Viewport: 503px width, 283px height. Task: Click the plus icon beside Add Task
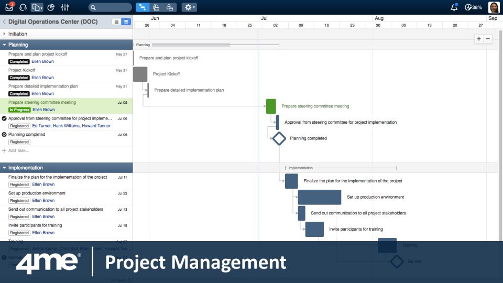tap(4, 150)
